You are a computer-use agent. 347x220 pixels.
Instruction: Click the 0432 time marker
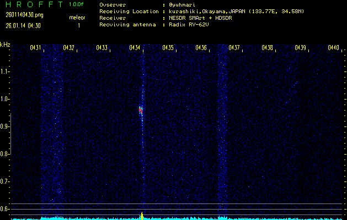pyautogui.click(x=68, y=48)
